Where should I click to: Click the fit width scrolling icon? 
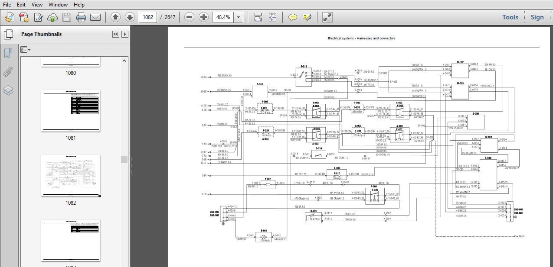[x=258, y=17]
